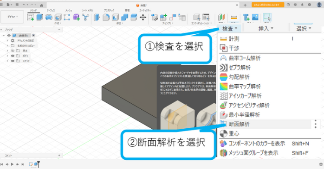The image size is (324, 169).
Task: Select the Extrude tool icon
Action: click(39, 17)
